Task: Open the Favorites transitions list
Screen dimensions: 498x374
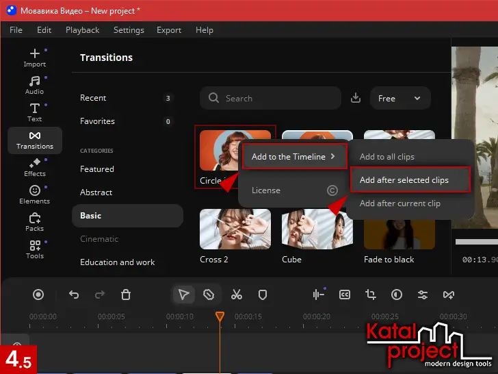Action: click(x=97, y=121)
